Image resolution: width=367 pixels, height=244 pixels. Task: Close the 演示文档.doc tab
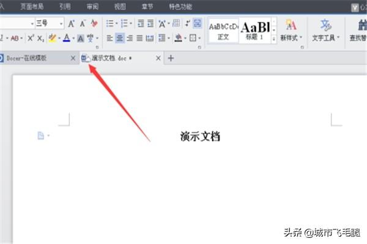pos(158,58)
